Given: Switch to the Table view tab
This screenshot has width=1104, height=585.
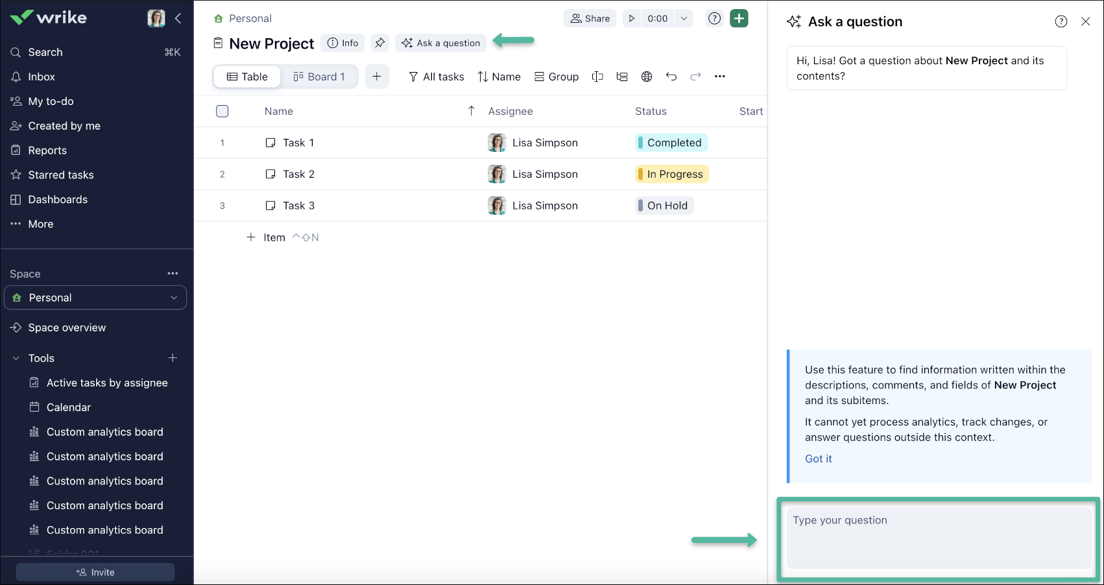Looking at the screenshot, I should 247,77.
